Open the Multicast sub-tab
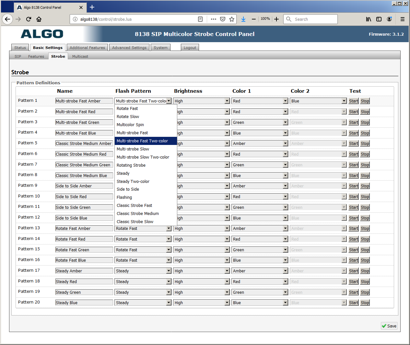Viewport: 410px width, 345px height. coord(80,56)
